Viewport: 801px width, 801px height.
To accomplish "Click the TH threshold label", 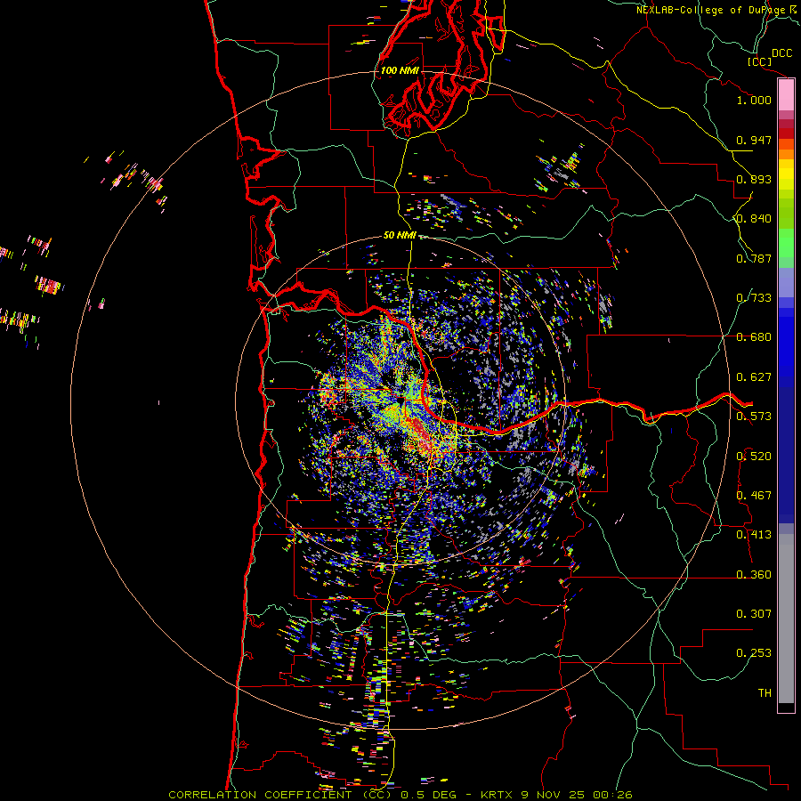I will coord(765,693).
